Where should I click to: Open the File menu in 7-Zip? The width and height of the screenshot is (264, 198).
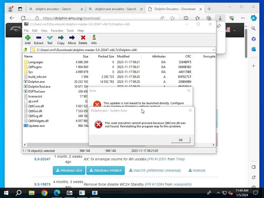pos(26,31)
